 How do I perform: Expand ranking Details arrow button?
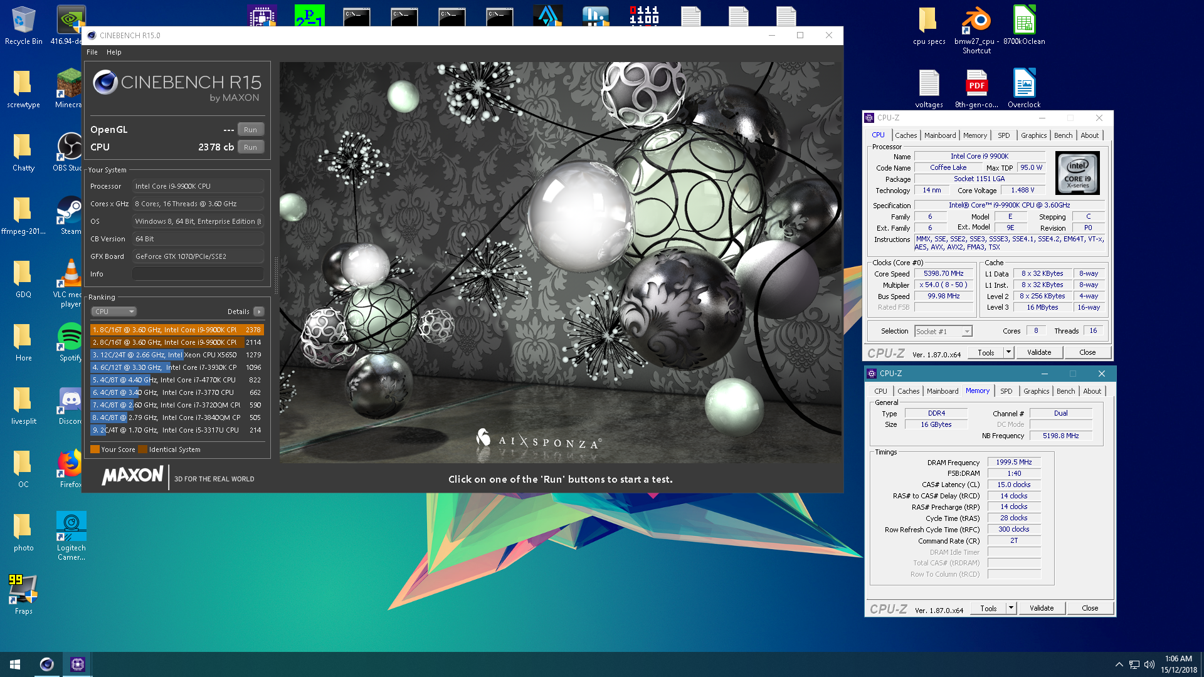point(258,312)
